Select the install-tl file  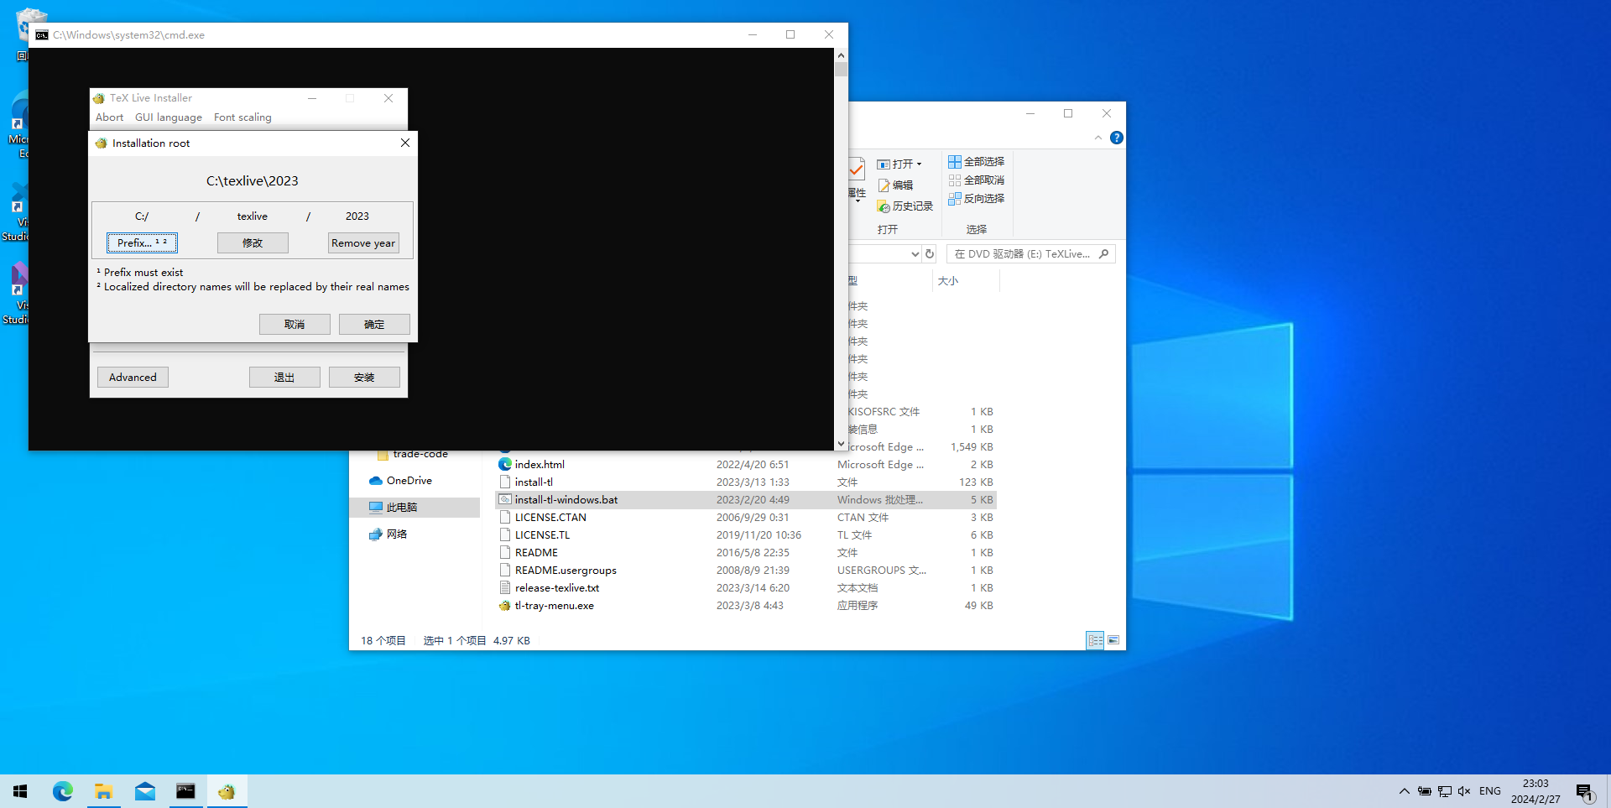(x=534, y=482)
